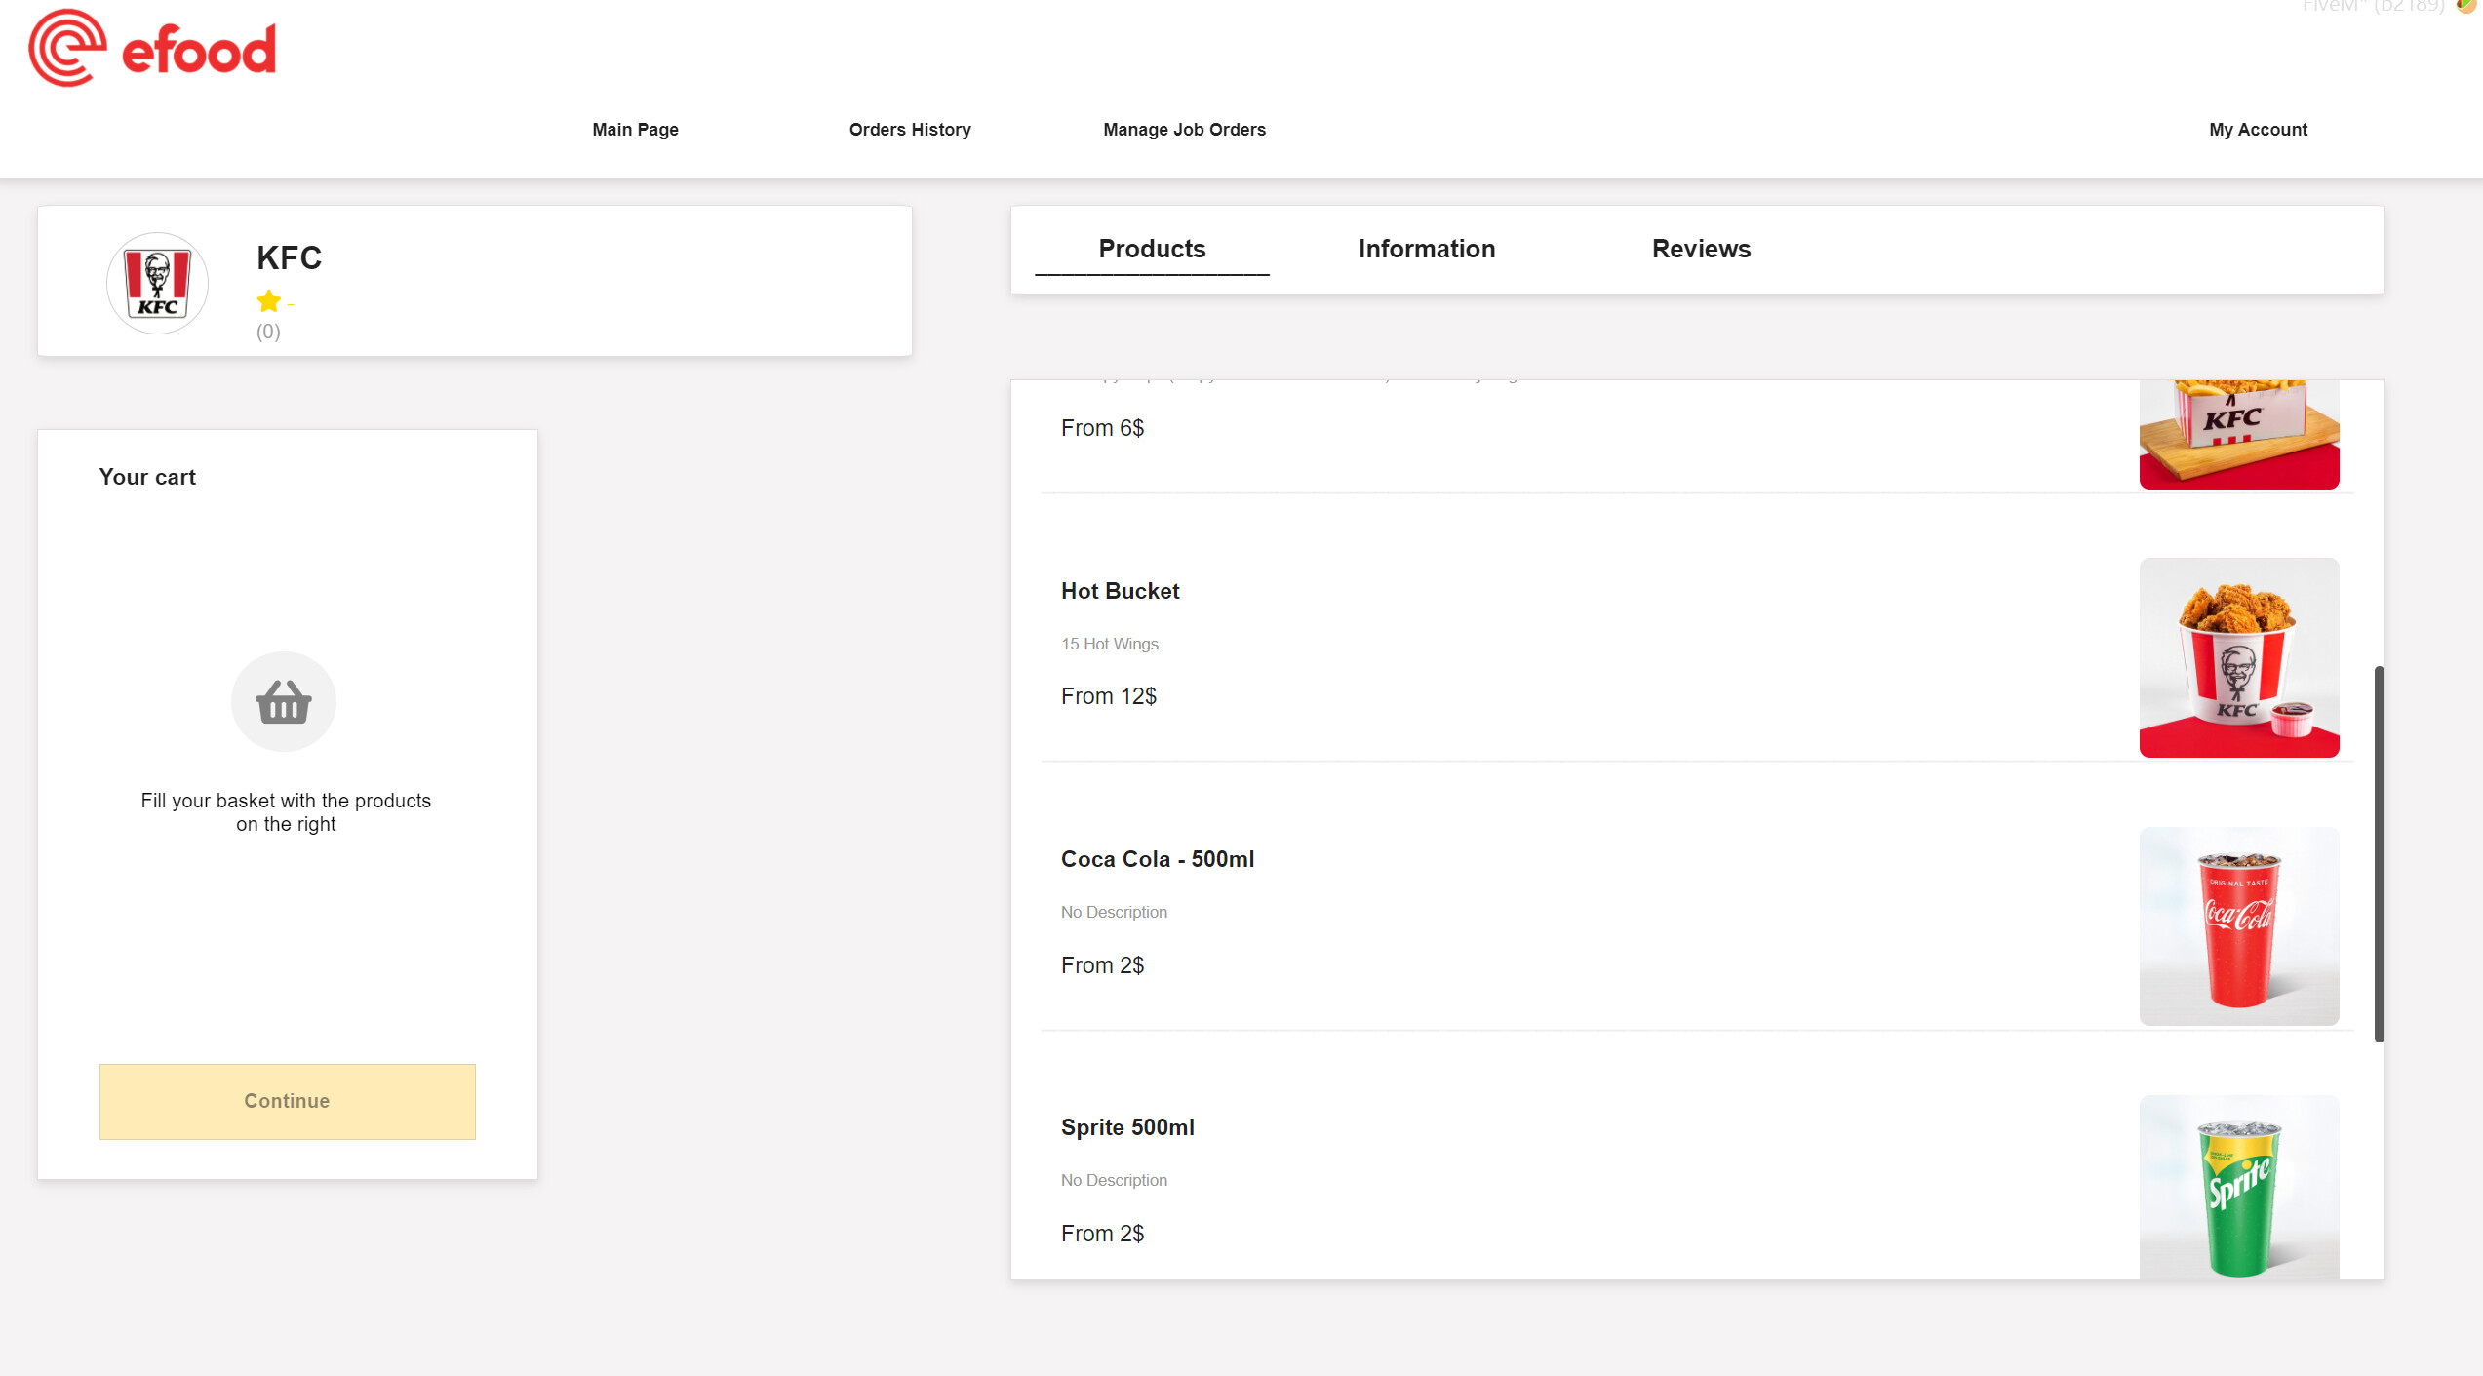Image resolution: width=2483 pixels, height=1376 pixels.
Task: Click Coca Cola 'From 2$' price
Action: pyautogui.click(x=1102, y=965)
